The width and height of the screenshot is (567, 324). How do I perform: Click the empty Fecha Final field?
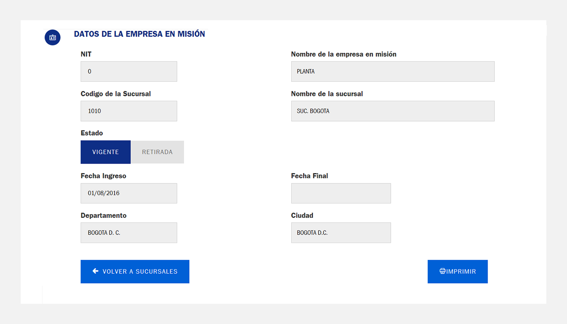click(341, 193)
